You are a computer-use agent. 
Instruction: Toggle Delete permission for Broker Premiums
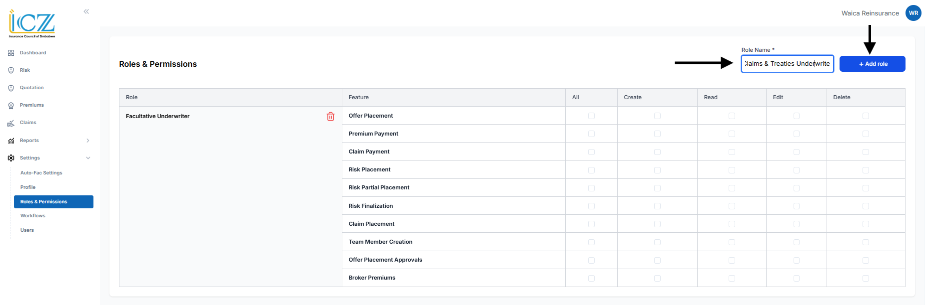[866, 278]
